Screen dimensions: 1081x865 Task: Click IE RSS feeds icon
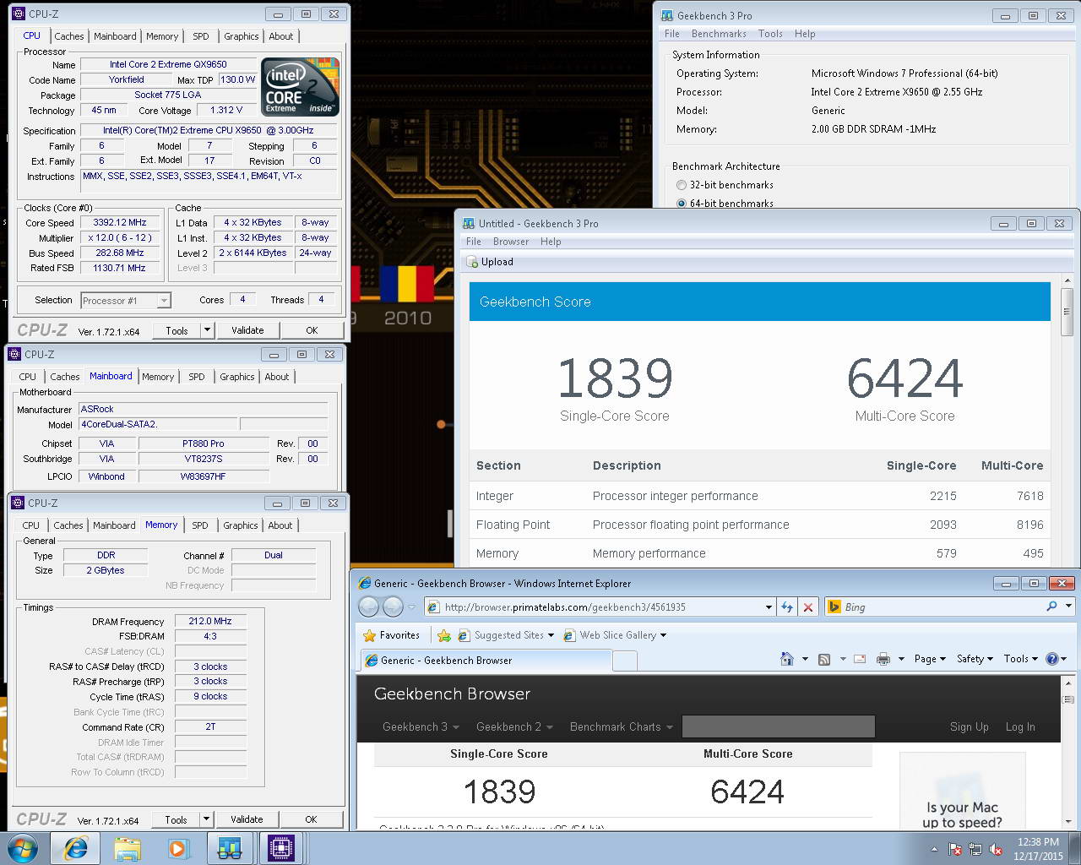tap(823, 659)
